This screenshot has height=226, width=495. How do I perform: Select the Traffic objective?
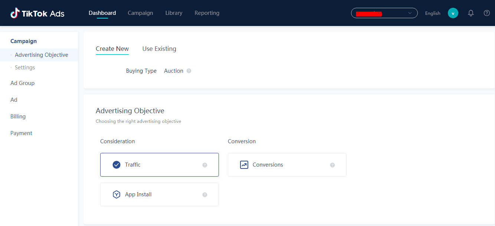pos(159,165)
